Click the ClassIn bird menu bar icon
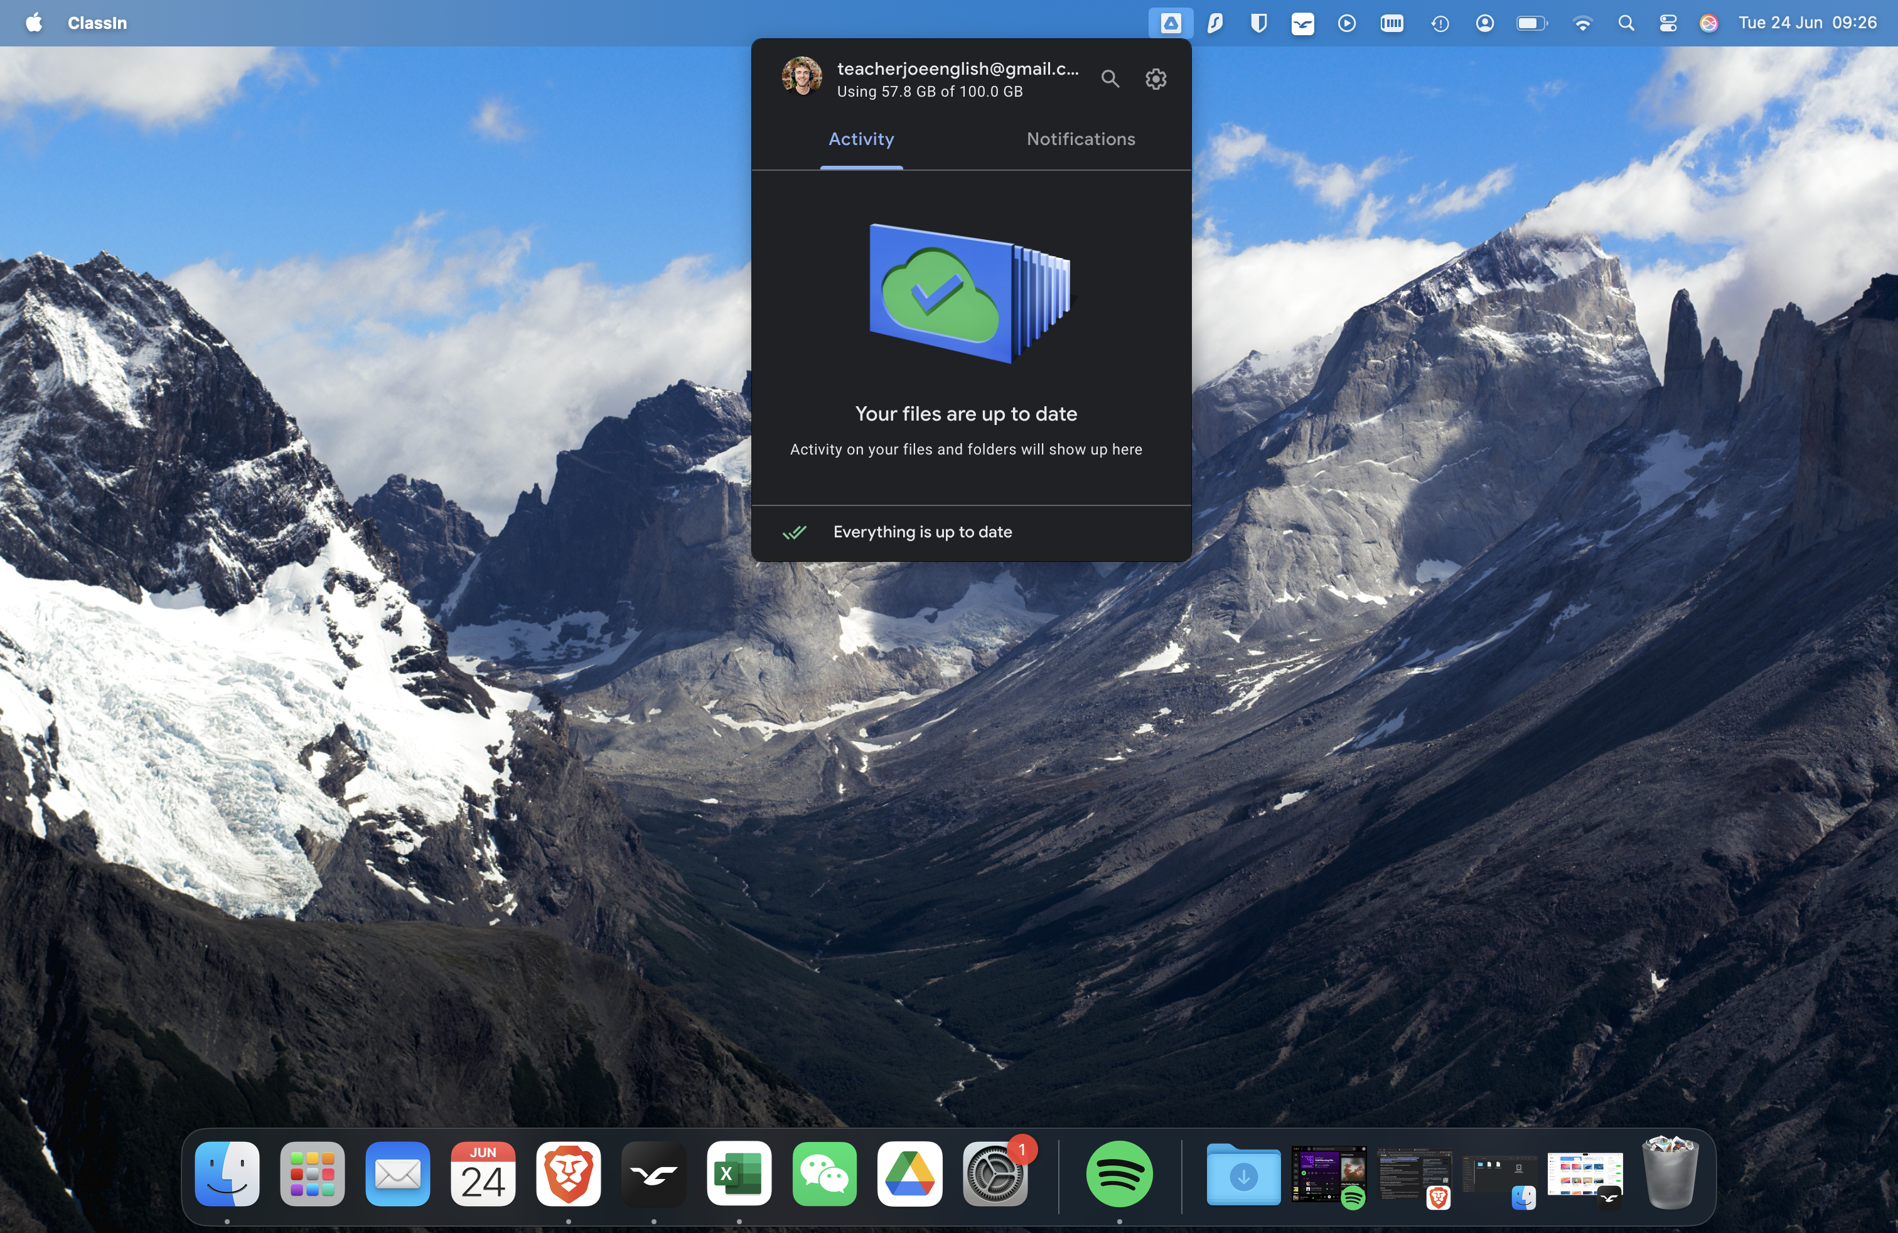The height and width of the screenshot is (1233, 1898). click(1302, 23)
